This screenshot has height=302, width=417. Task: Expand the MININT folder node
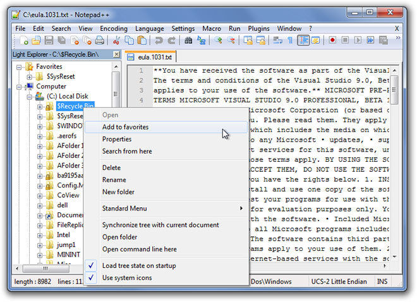click(40, 255)
